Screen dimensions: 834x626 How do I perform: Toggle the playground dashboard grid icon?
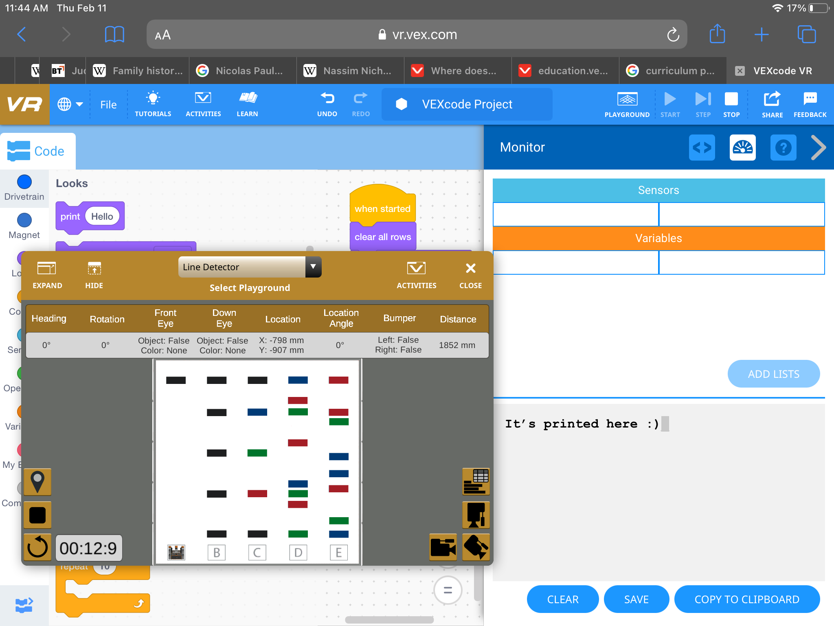pyautogui.click(x=476, y=482)
